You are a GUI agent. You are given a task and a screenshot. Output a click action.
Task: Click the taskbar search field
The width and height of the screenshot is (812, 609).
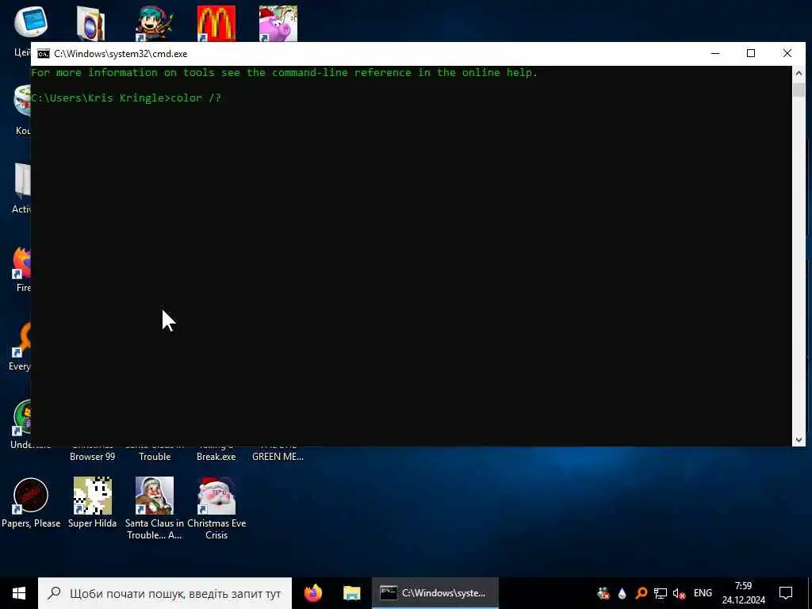coord(165,593)
